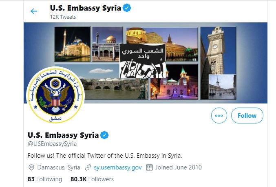View the 83 Following list

(x=45, y=179)
